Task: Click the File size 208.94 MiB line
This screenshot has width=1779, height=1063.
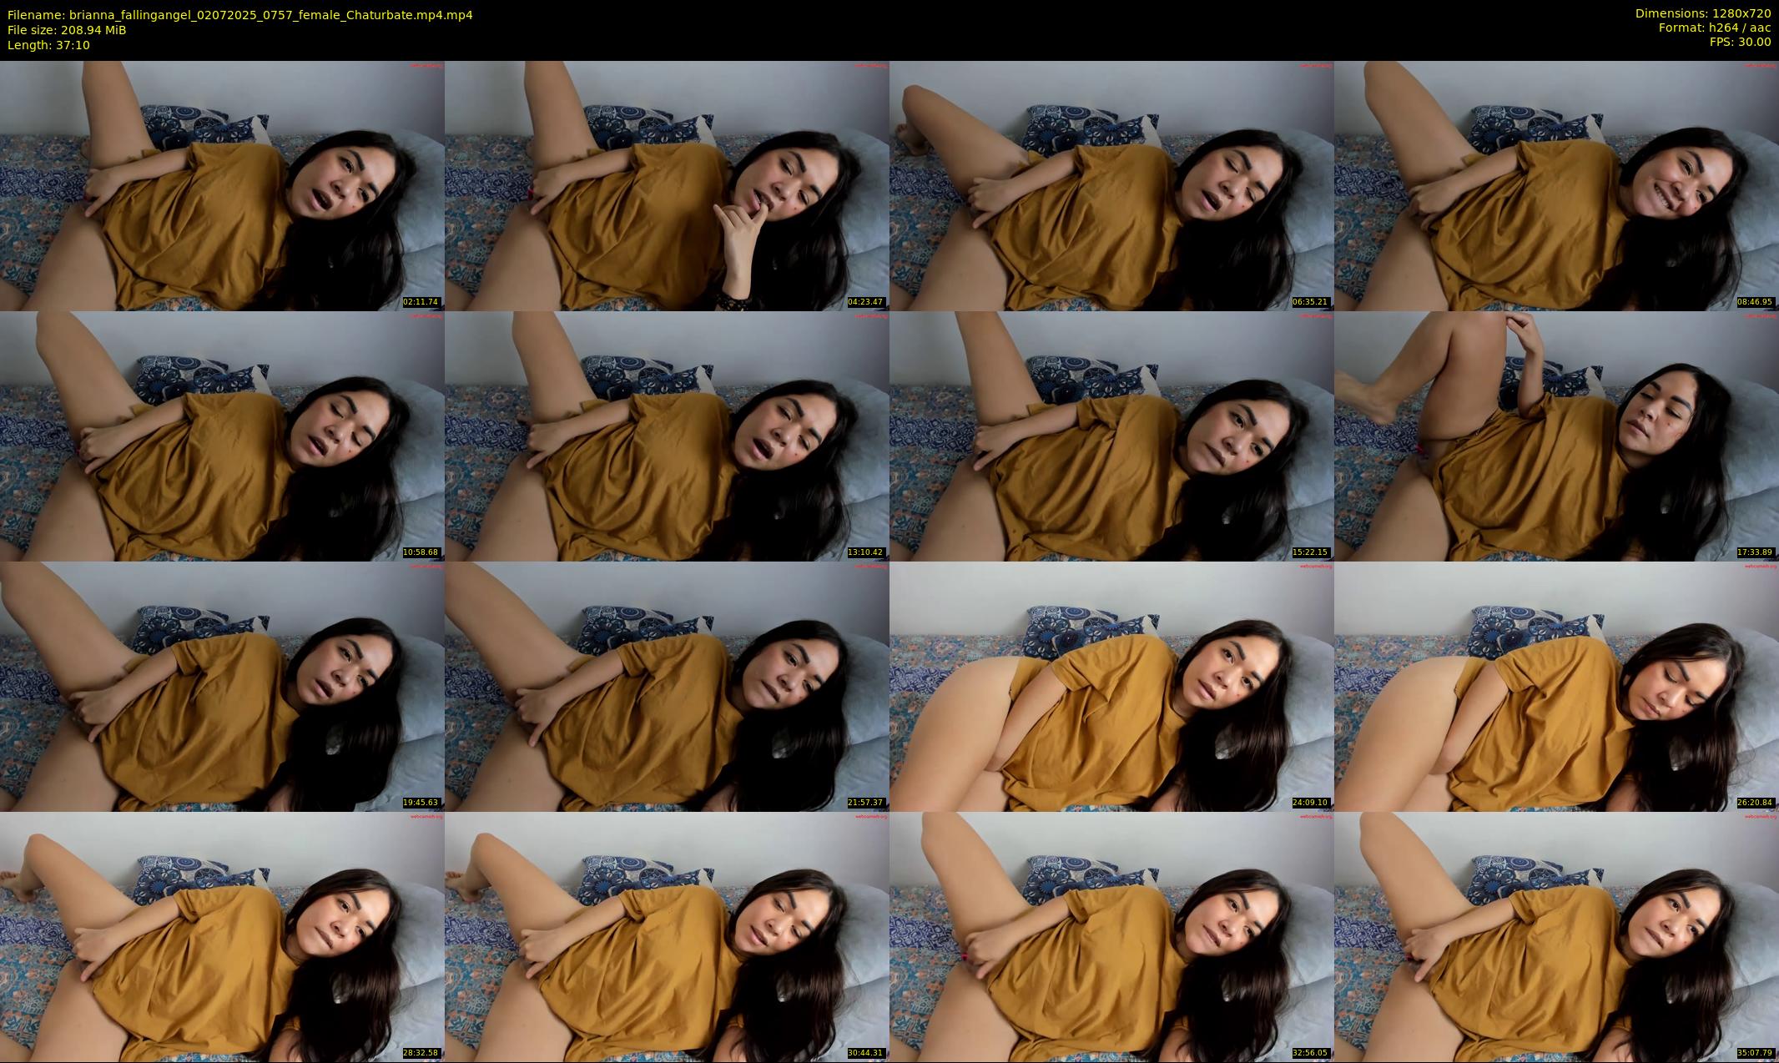Action: tap(67, 30)
